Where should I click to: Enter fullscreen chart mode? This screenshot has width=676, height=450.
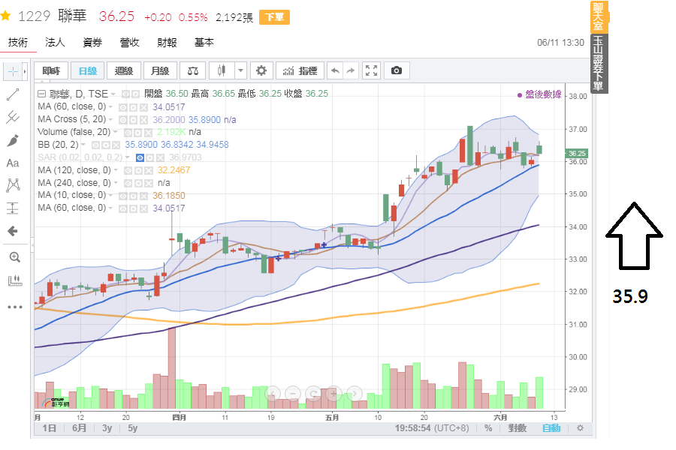point(372,70)
